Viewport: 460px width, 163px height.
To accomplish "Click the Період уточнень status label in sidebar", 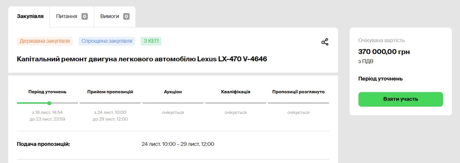I will coord(380,79).
